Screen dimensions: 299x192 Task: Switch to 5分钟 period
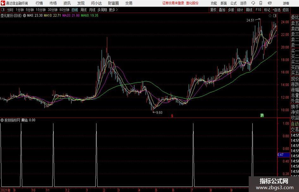30,10
